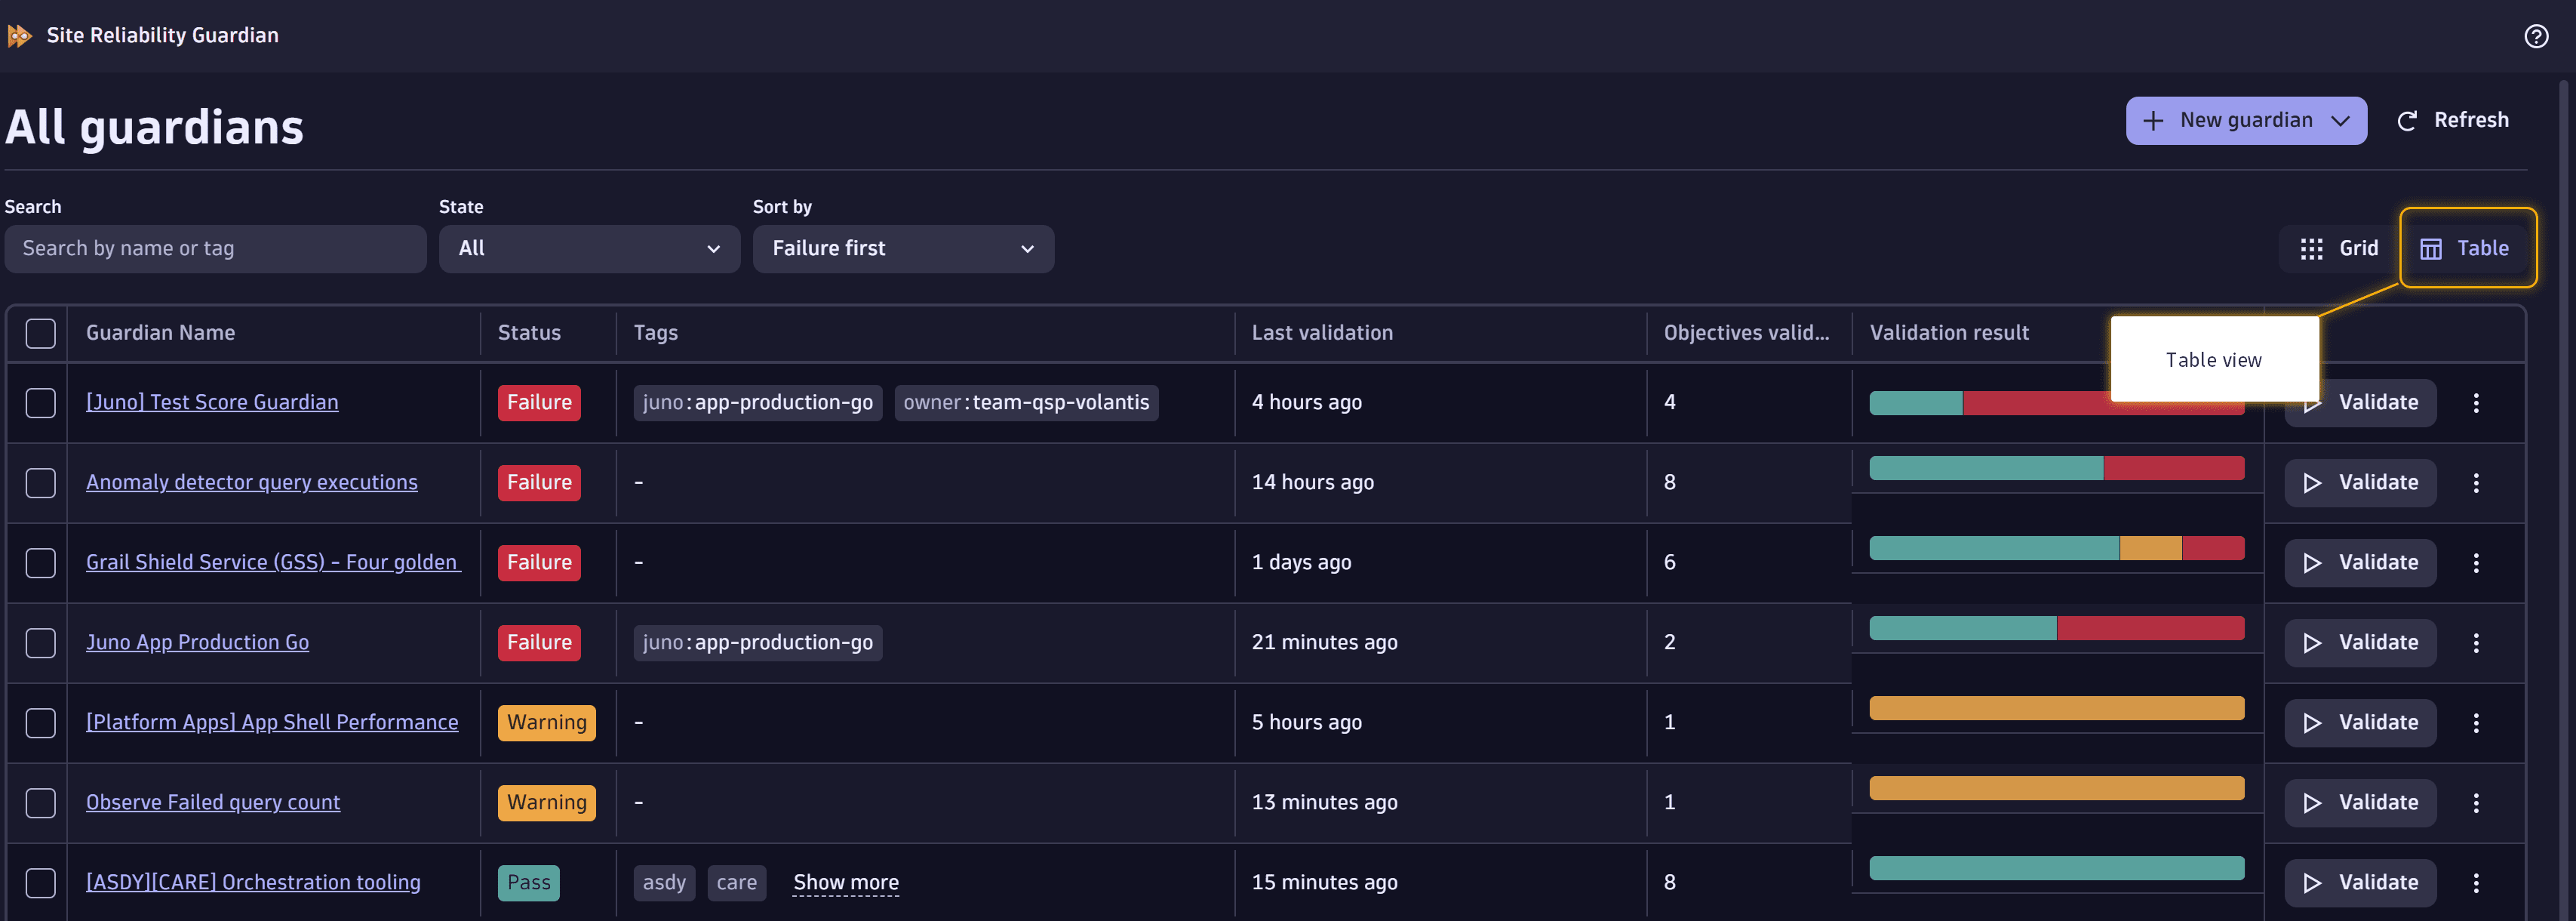Open [ASDY][CARE] Orchestration tooling link
The width and height of the screenshot is (2576, 921).
pyautogui.click(x=253, y=883)
